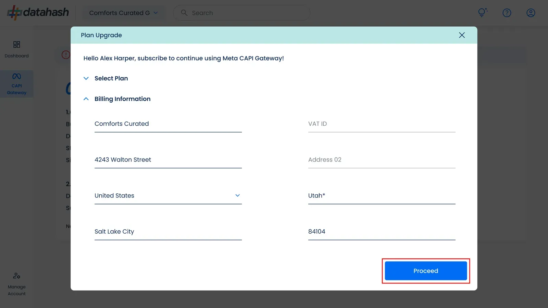Edit the Salt Lake City field

pos(168,232)
